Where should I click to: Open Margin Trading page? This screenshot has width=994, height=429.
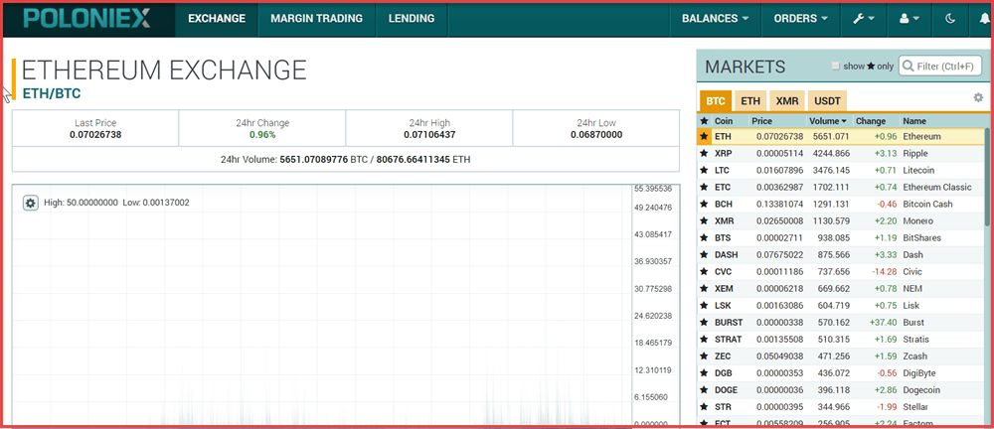tap(317, 19)
